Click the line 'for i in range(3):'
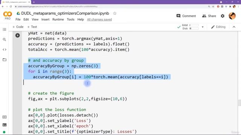 click(50, 72)
